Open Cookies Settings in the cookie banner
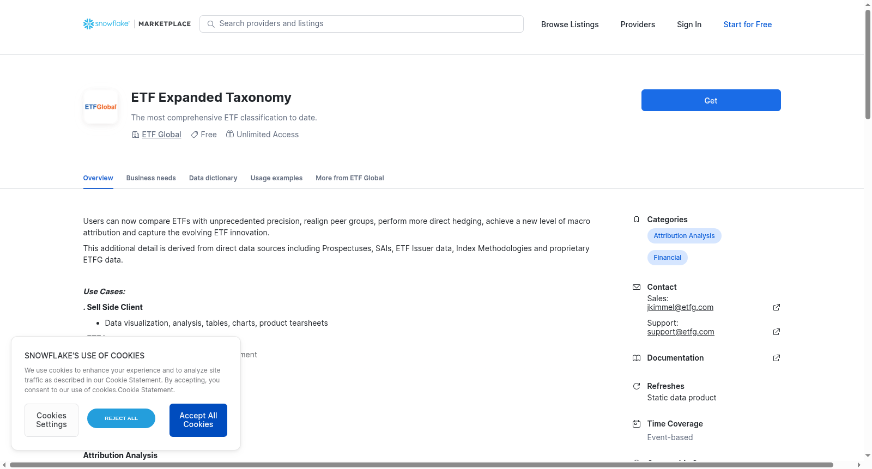Viewport: 872px width, 469px height. point(51,420)
